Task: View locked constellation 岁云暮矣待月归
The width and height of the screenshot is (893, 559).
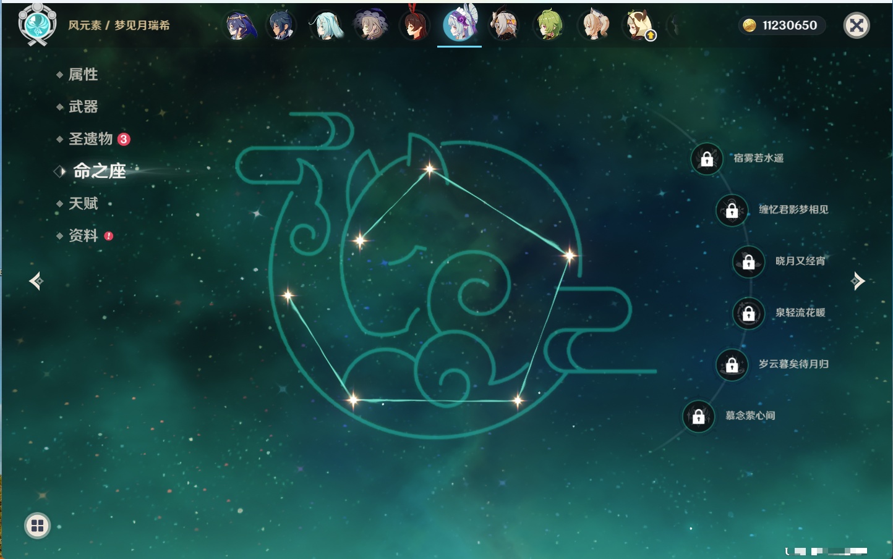Action: [732, 364]
